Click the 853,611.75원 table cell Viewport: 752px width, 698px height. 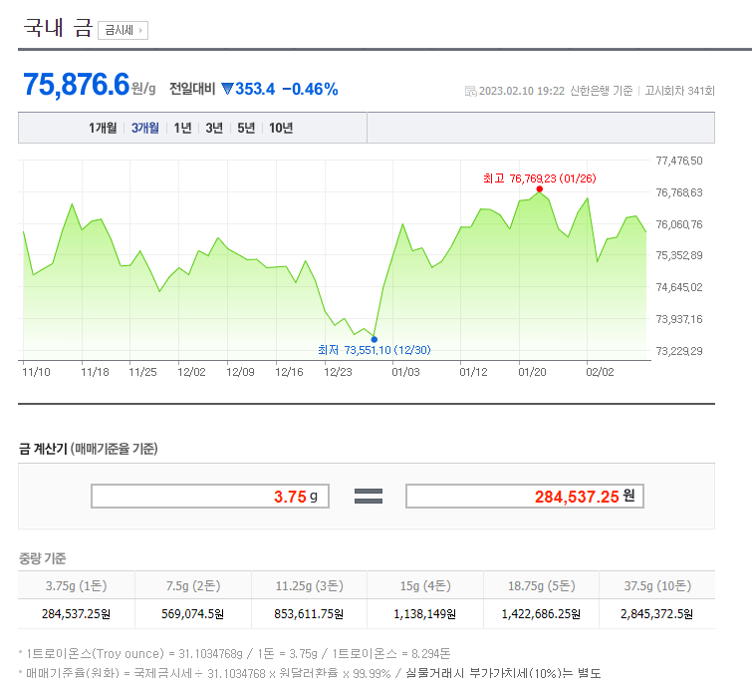(x=310, y=614)
